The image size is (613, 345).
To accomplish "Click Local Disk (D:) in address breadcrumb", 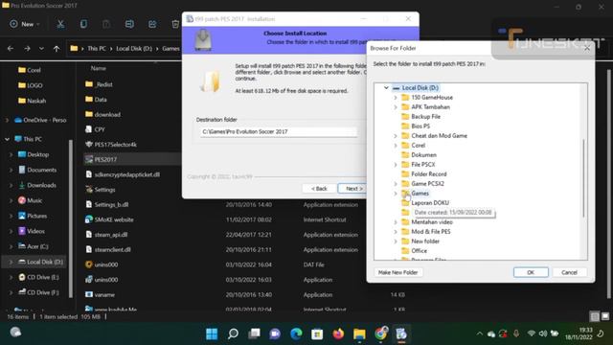I will pyautogui.click(x=134, y=49).
